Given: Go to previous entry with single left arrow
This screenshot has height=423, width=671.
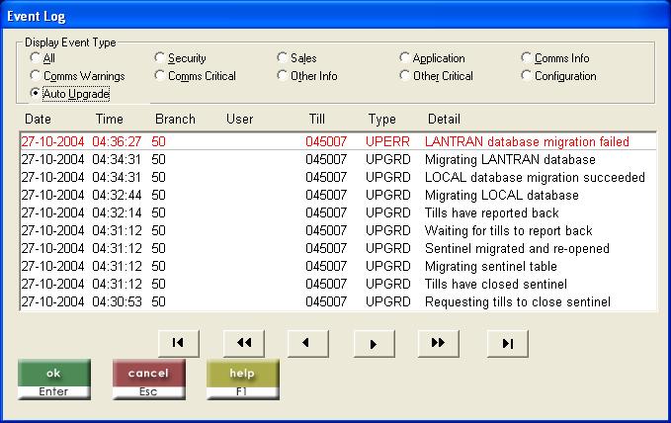Looking at the screenshot, I should click(x=308, y=343).
